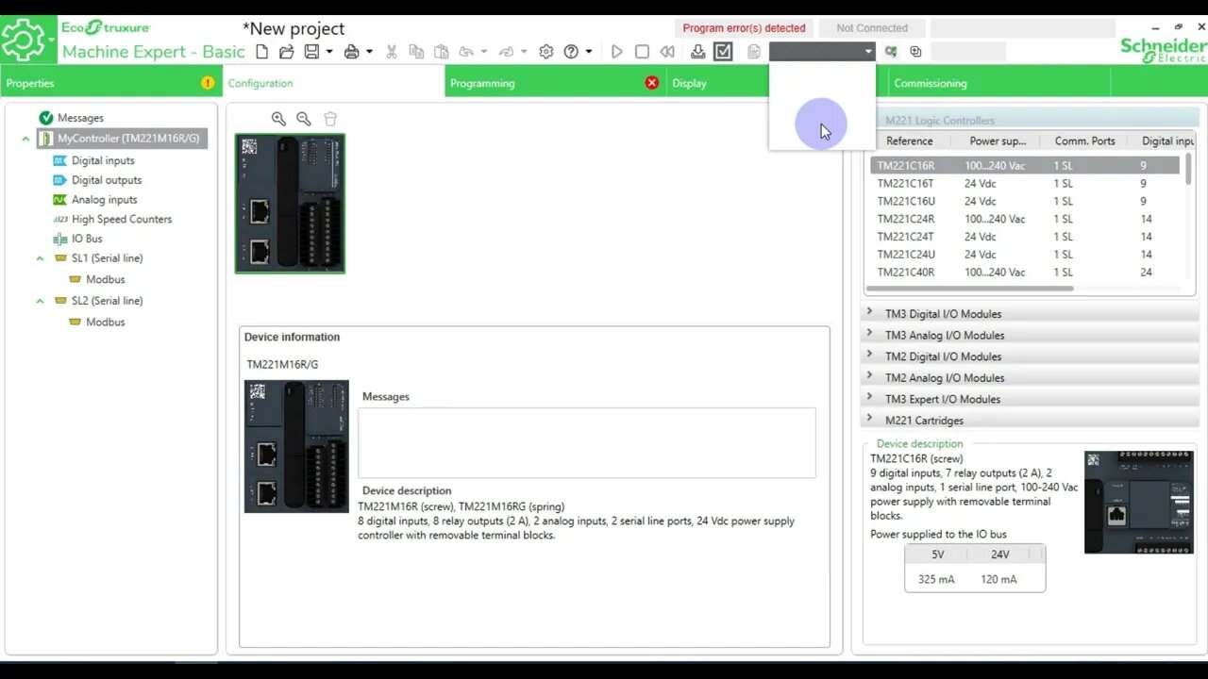
Task: Open the Commissioning tab
Action: click(x=1000, y=83)
